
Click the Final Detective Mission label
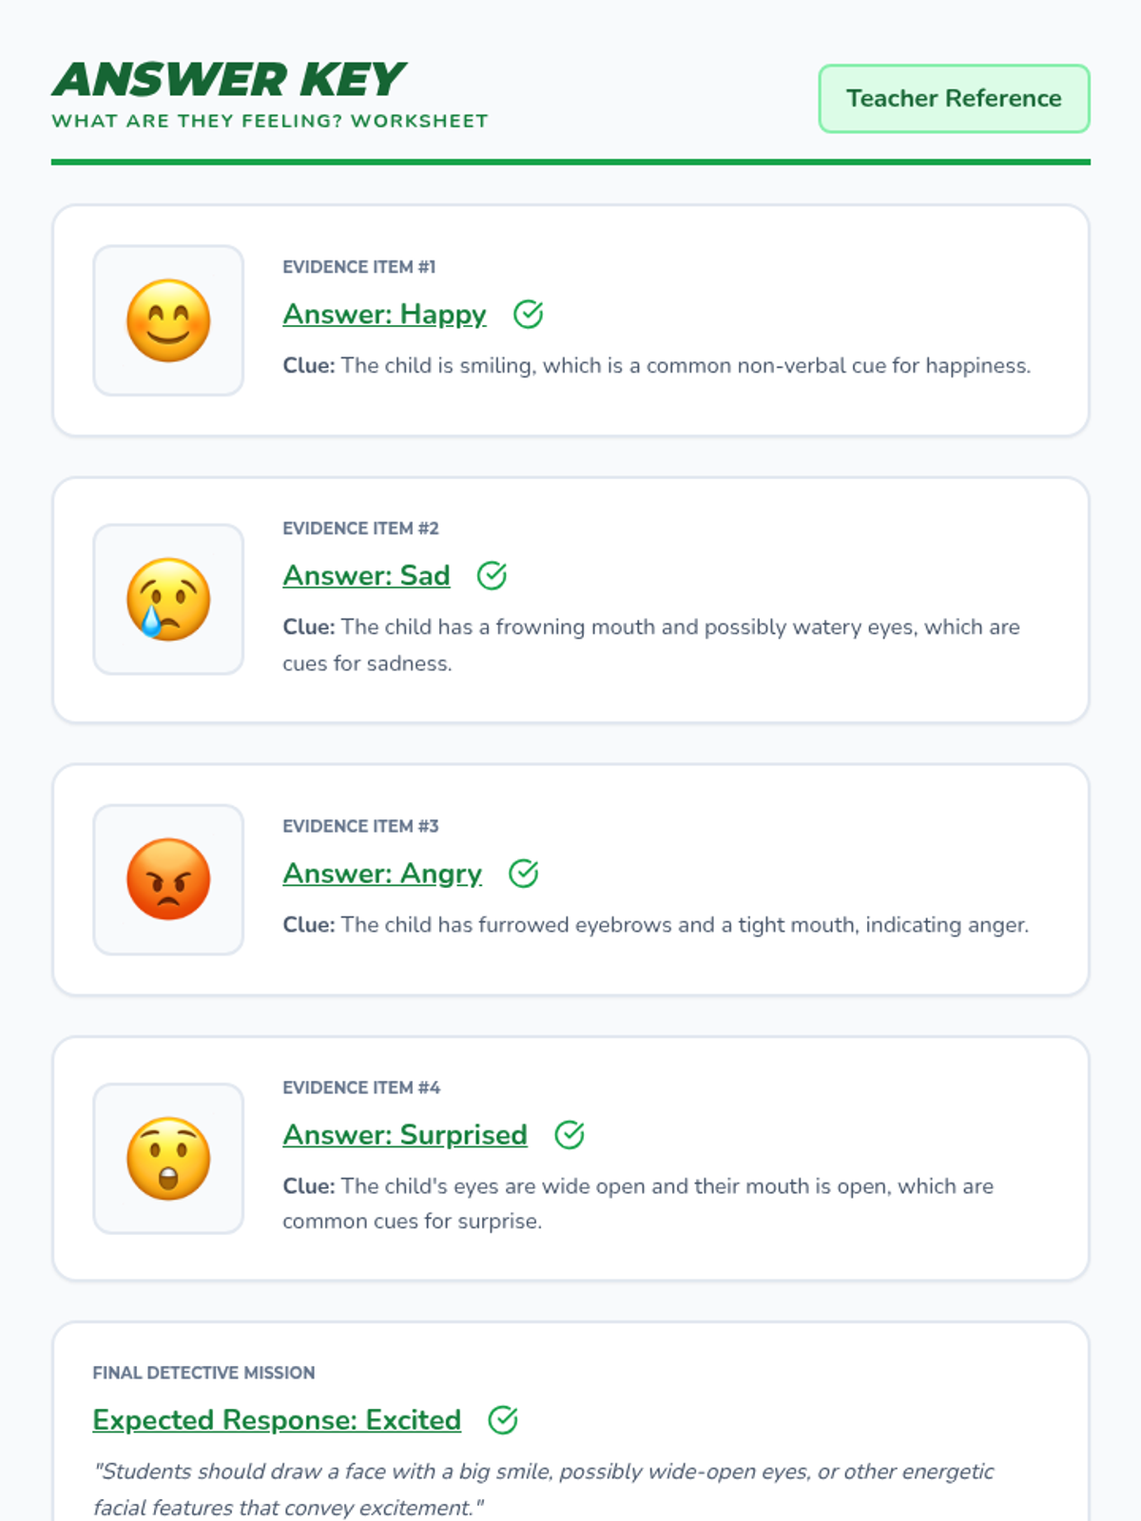(x=203, y=1373)
